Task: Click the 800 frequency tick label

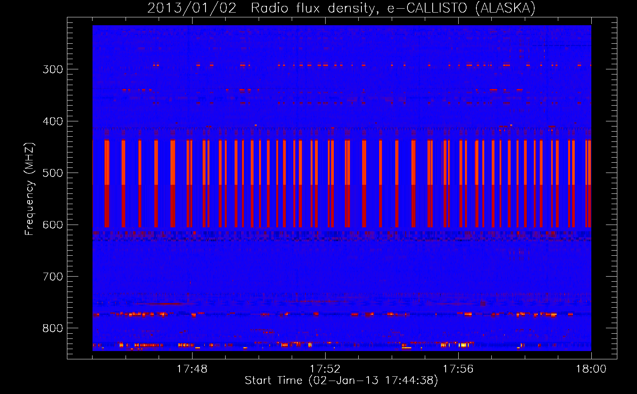Action: [53, 329]
